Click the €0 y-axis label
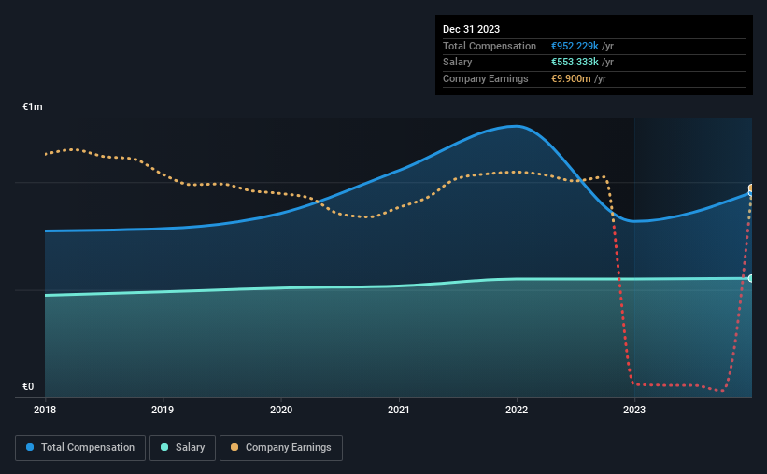The width and height of the screenshot is (767, 474). [28, 386]
